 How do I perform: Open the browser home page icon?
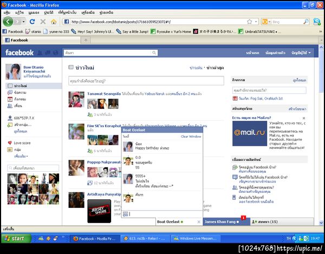54,22
